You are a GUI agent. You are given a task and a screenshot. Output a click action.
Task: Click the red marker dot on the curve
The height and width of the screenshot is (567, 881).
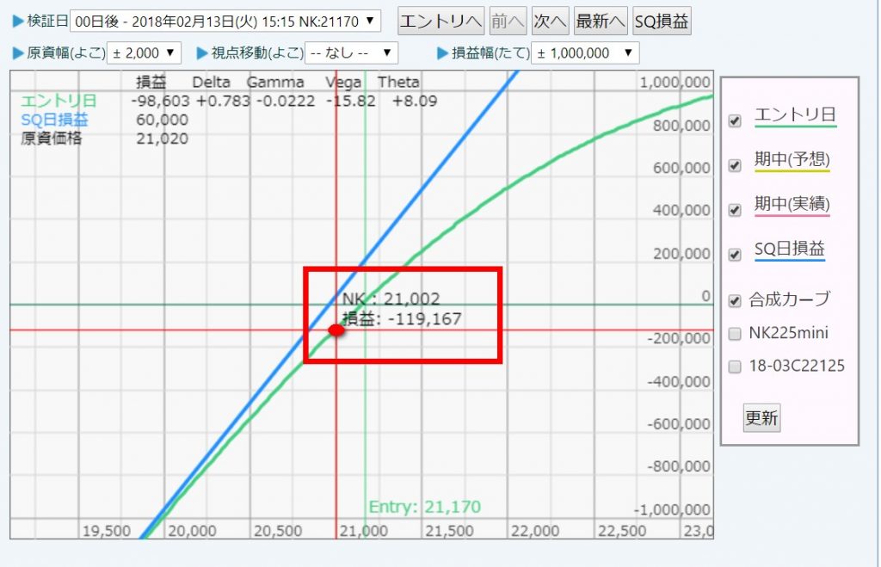[336, 330]
